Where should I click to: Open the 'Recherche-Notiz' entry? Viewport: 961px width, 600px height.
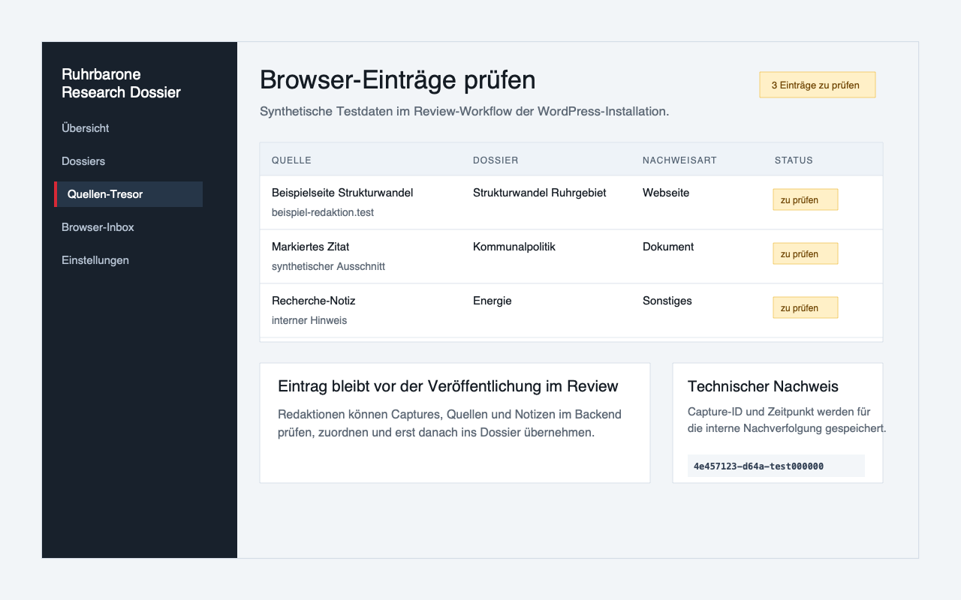pos(313,301)
